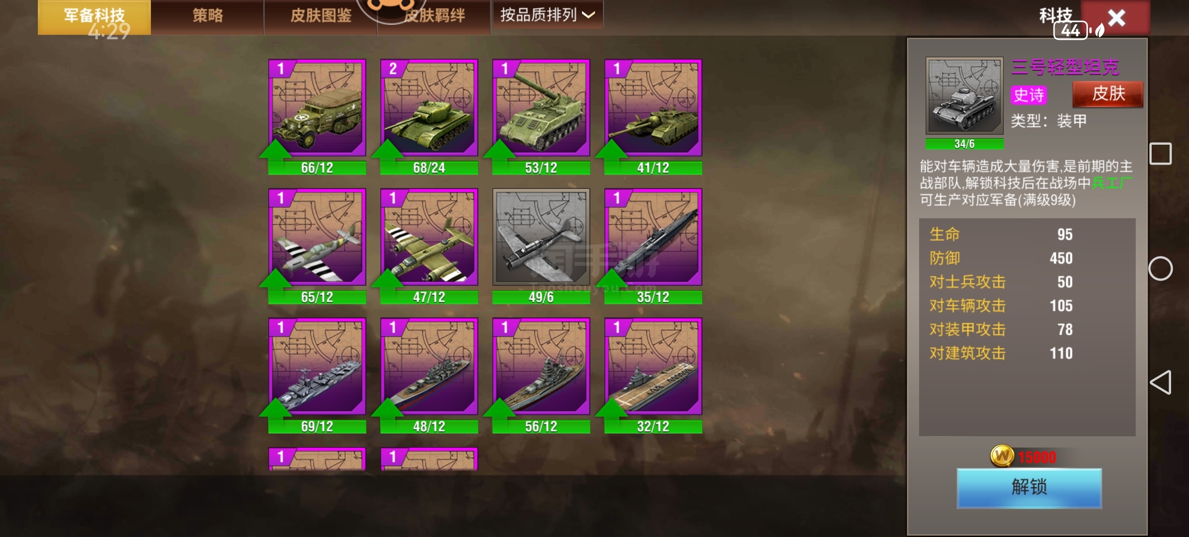
Task: Switch to the 军备科技 tab
Action: 95,17
